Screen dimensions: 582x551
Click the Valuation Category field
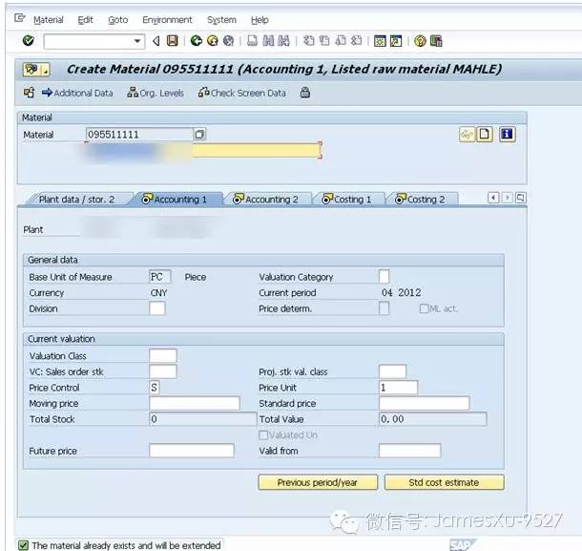(385, 277)
